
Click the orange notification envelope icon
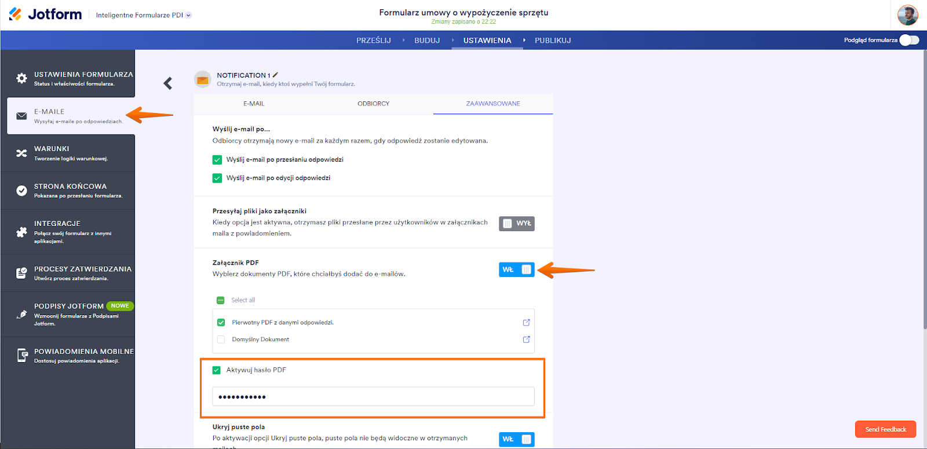pyautogui.click(x=203, y=80)
